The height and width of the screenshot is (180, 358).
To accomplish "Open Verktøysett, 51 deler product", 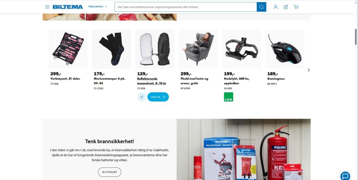I will (x=65, y=79).
